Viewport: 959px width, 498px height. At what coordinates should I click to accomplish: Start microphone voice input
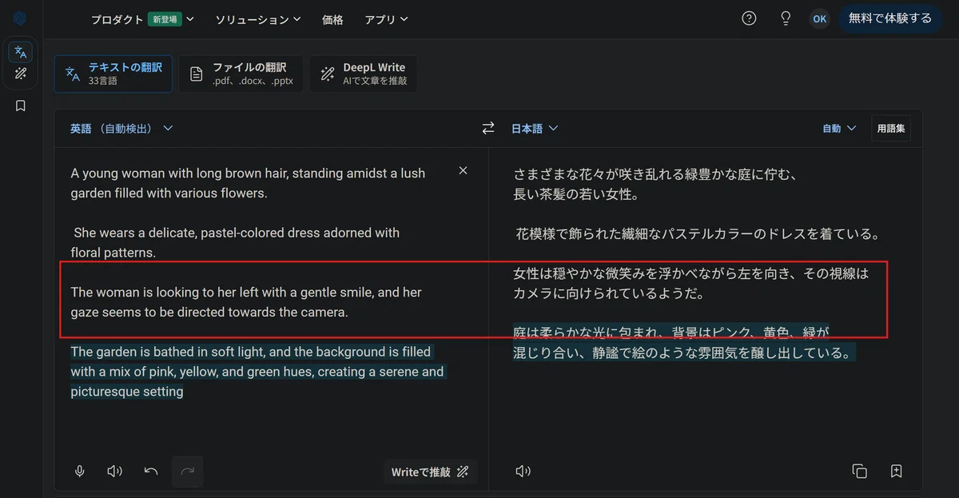pyautogui.click(x=80, y=472)
